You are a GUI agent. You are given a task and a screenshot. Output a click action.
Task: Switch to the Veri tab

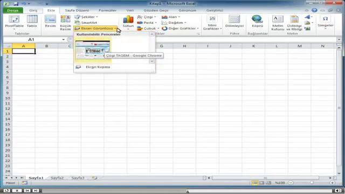click(130, 10)
